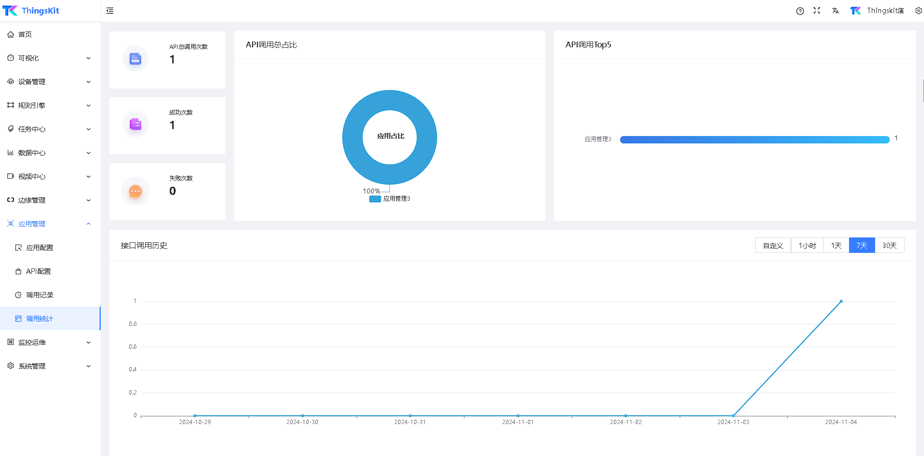Expand the 系统管理 menu
The width and height of the screenshot is (924, 456).
coord(49,366)
